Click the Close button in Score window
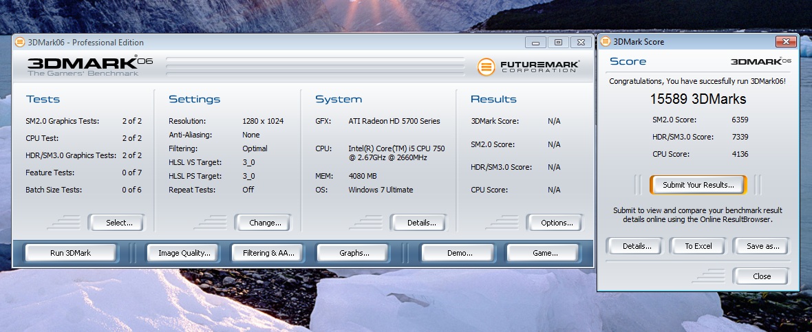The height and width of the screenshot is (332, 812). (761, 276)
